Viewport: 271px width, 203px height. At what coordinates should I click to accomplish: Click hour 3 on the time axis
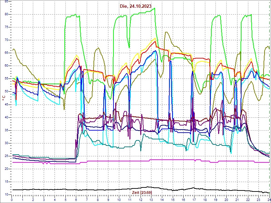[x=44, y=200]
